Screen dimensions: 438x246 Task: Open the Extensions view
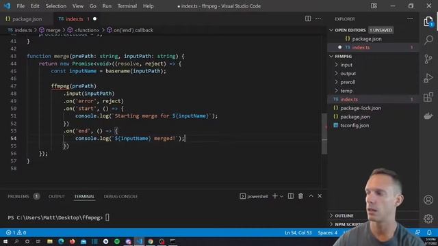[x=428, y=97]
